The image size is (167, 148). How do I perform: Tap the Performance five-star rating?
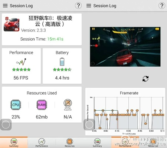[21, 70]
